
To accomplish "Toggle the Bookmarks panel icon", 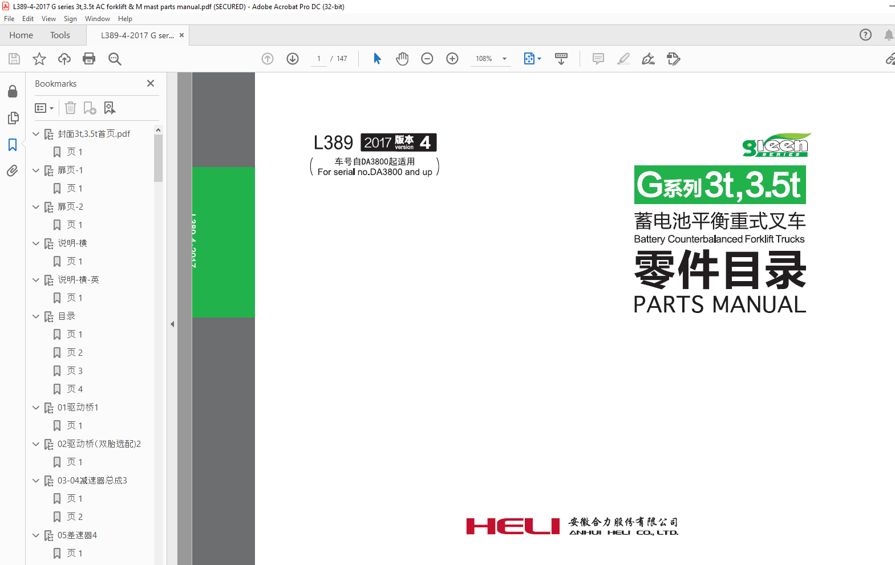I will click(13, 145).
